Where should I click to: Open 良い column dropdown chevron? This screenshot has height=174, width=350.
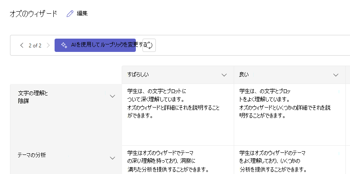click(336, 75)
